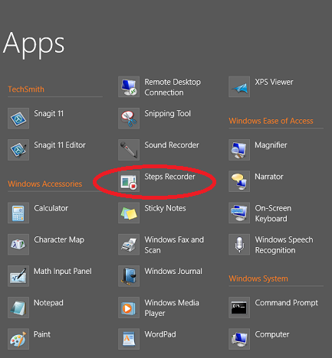The image size is (332, 358).
Task: Click the "Math Input Panel" label
Action: (63, 272)
